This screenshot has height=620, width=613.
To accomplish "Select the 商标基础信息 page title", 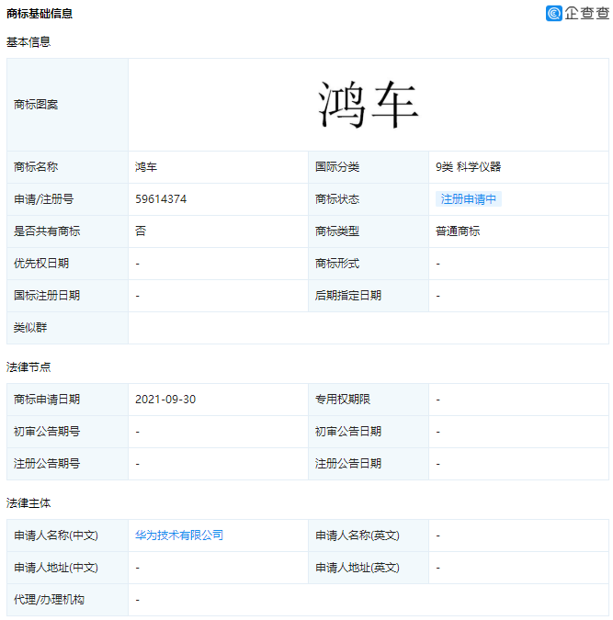I will click(40, 14).
